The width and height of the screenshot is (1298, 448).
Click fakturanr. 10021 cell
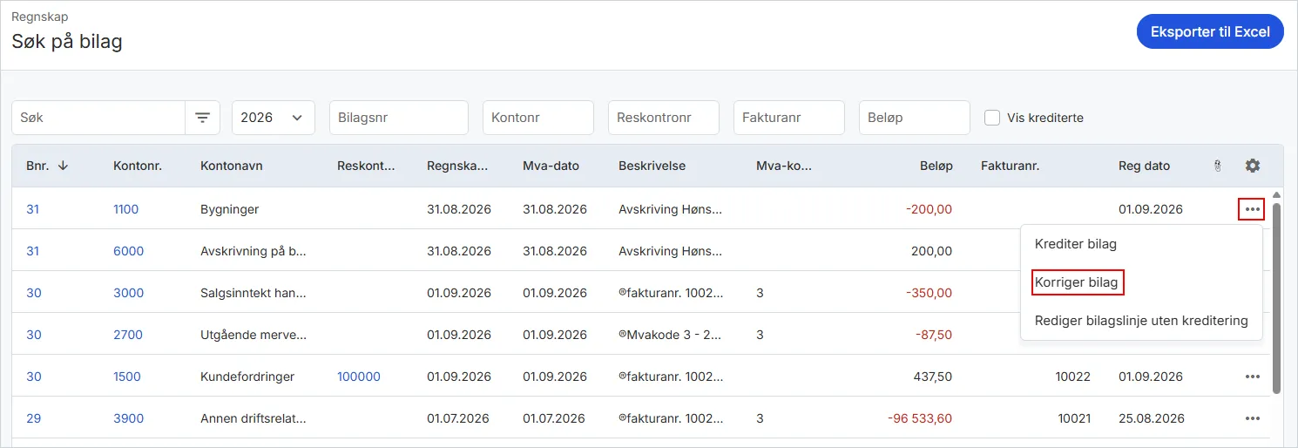(1074, 418)
